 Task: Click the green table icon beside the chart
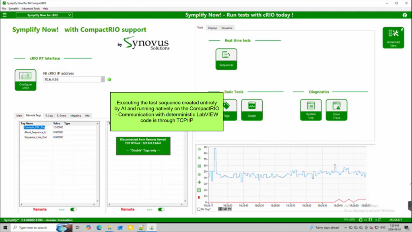click(x=199, y=166)
